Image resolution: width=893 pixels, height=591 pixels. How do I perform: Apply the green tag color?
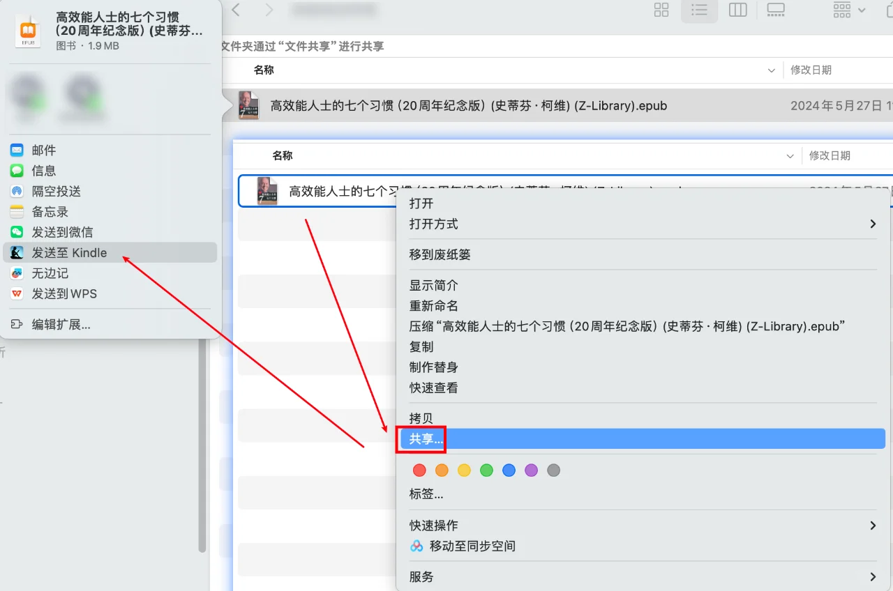(x=486, y=470)
